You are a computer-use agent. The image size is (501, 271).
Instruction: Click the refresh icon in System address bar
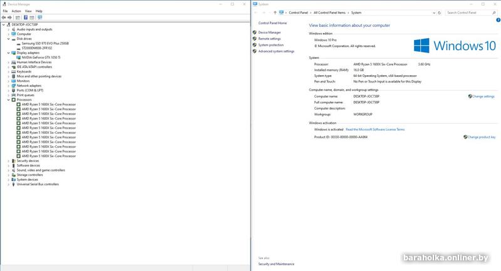click(x=440, y=13)
